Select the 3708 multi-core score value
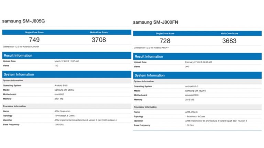 99,40
